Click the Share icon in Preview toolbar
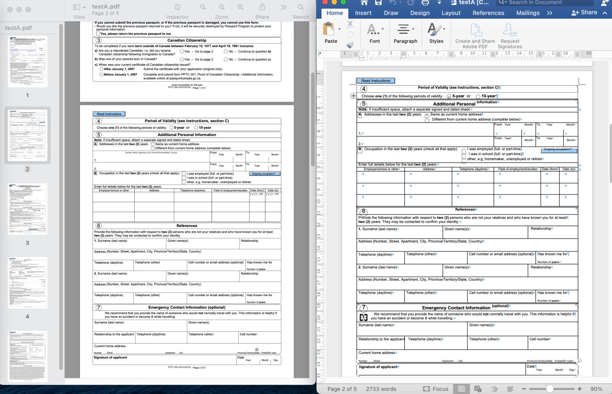Viewport: 612px width, 394px height. point(262,7)
